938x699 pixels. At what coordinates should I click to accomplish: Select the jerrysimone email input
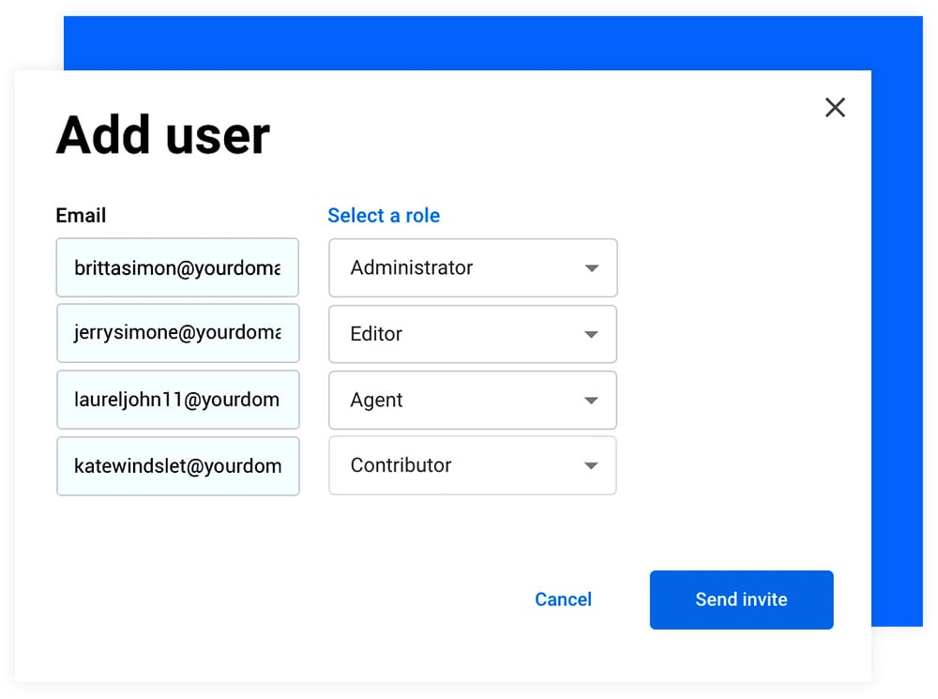pyautogui.click(x=177, y=333)
